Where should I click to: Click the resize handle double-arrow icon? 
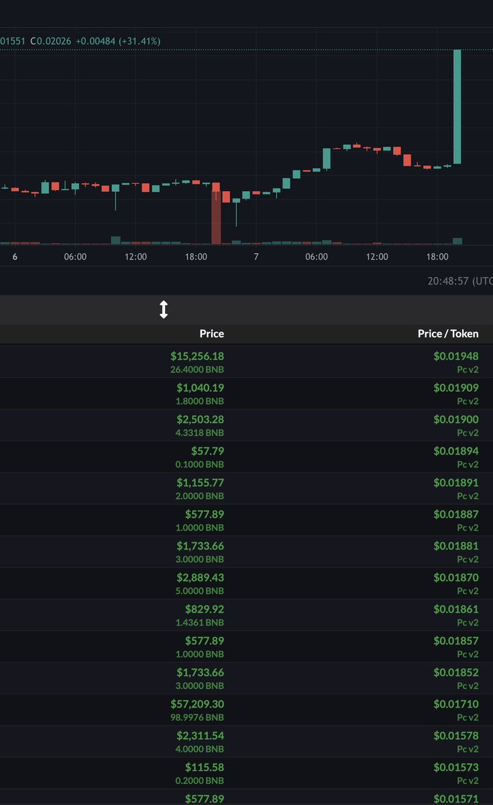click(x=164, y=310)
